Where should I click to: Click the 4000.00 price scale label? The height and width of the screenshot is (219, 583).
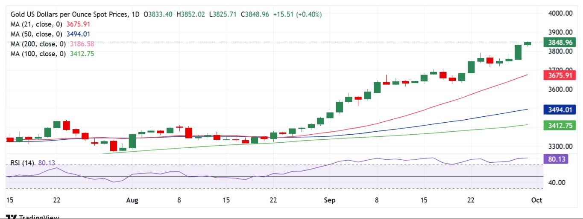coord(560,13)
